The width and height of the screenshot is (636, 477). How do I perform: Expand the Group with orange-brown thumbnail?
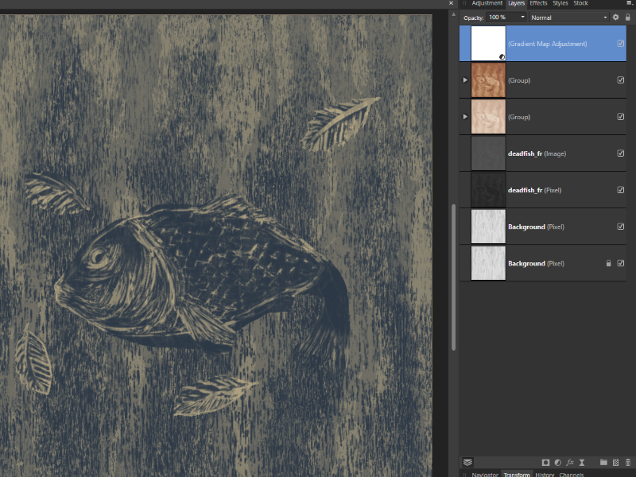point(465,80)
